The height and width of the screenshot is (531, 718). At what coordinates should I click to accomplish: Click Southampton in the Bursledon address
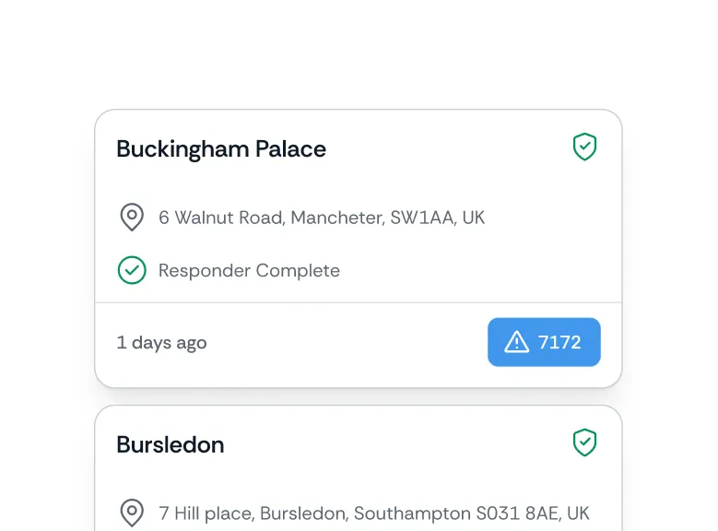tap(411, 513)
